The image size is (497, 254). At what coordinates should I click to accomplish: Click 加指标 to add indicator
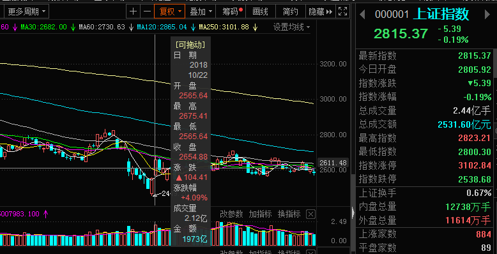(260, 214)
